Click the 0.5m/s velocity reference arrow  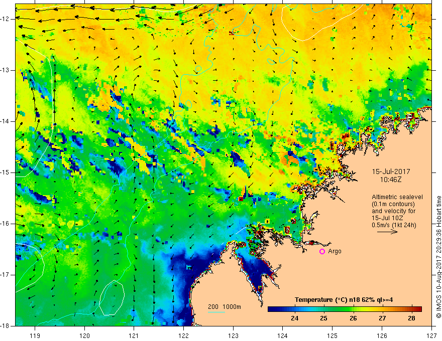click(387, 232)
